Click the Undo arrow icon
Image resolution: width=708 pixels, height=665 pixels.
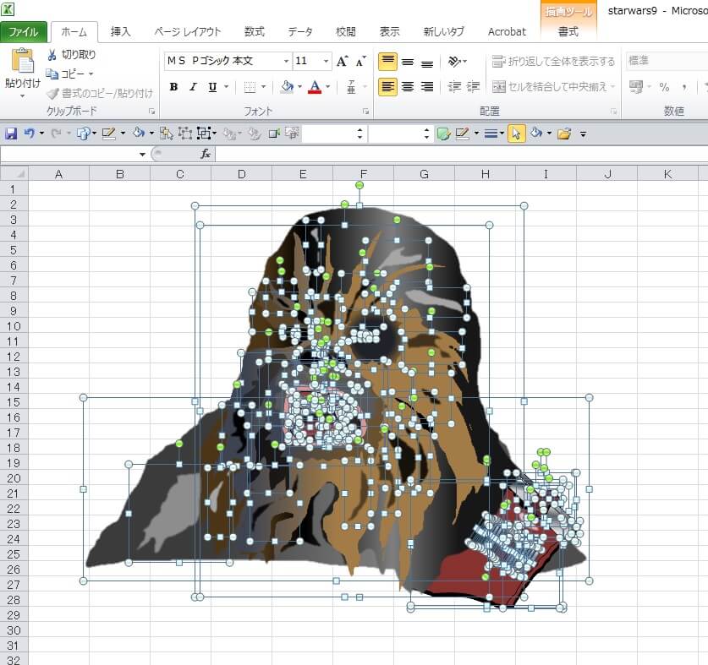(x=30, y=134)
